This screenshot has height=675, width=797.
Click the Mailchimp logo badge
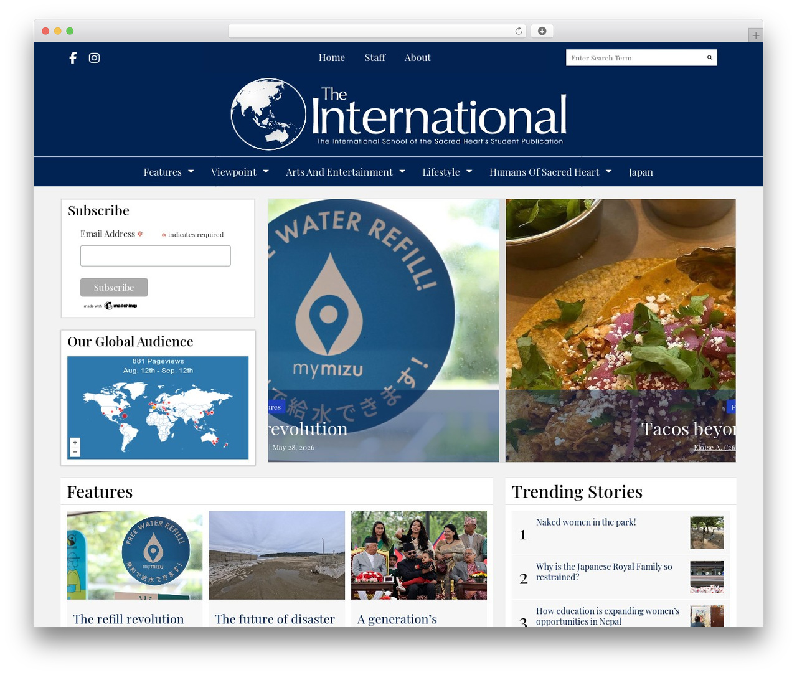coord(111,306)
